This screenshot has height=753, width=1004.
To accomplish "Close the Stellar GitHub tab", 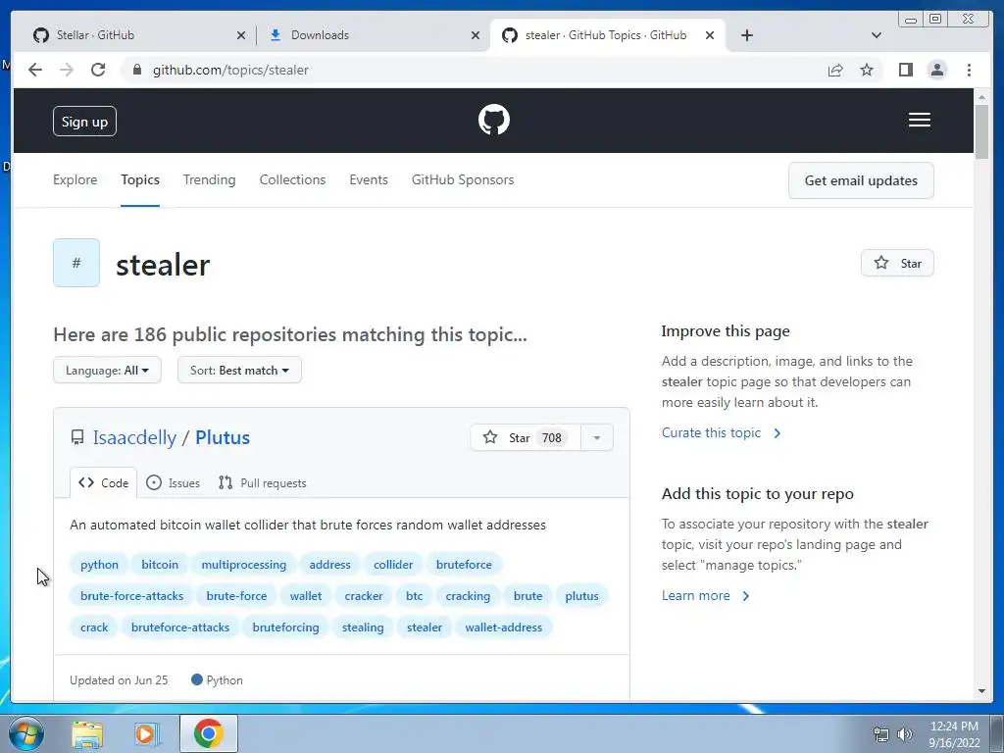I will click(x=241, y=35).
